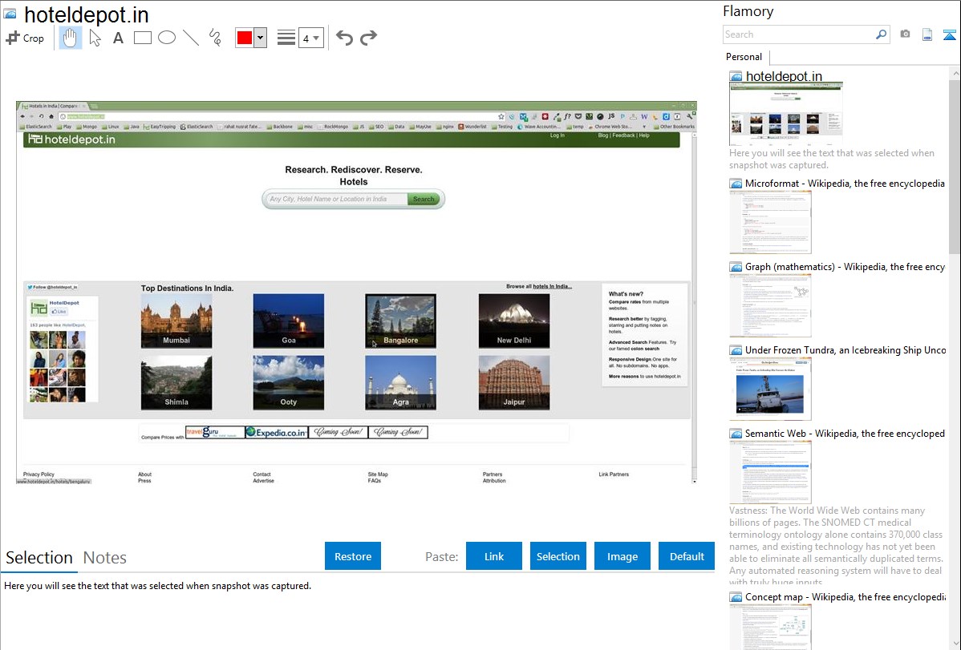Click the Paste Default button
The image size is (961, 650).
(687, 556)
